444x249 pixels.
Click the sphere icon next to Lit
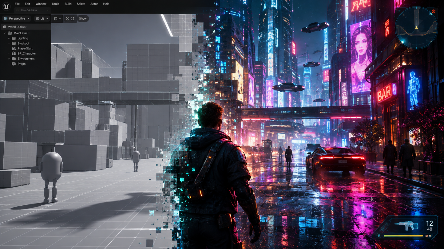(x=37, y=18)
